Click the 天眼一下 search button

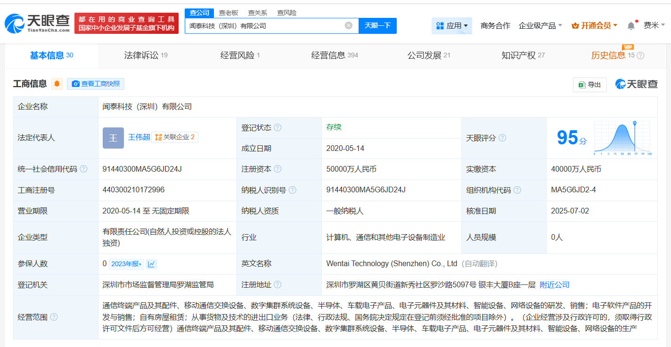tap(377, 25)
